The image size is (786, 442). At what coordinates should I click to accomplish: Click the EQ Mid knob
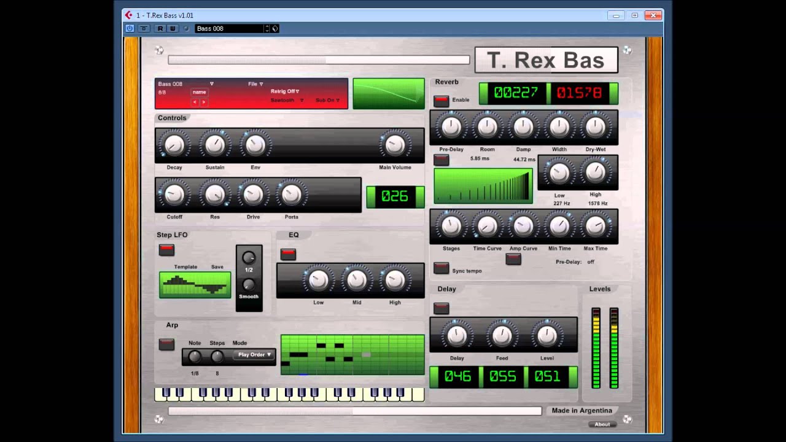coord(357,280)
